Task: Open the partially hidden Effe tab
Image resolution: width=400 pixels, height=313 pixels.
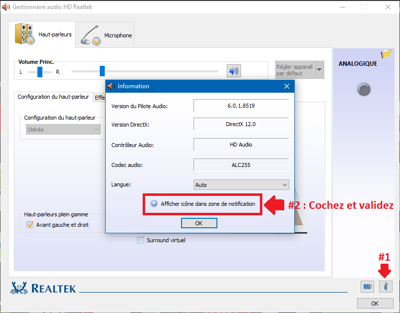Action: [x=99, y=98]
